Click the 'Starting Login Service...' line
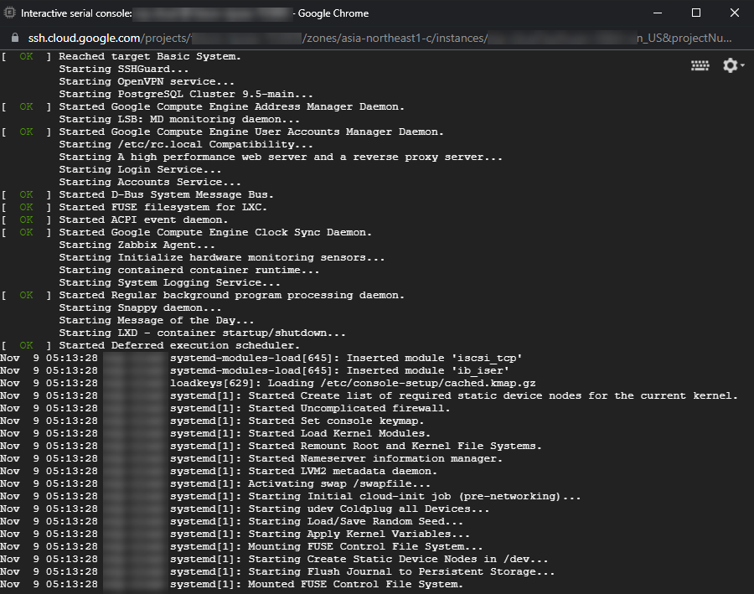The height and width of the screenshot is (594, 754). 140,169
